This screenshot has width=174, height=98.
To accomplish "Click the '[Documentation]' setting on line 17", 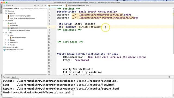I will (74, 57).
